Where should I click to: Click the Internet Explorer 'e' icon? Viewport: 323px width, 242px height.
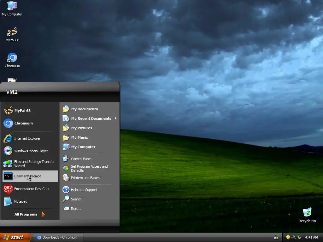[8, 138]
